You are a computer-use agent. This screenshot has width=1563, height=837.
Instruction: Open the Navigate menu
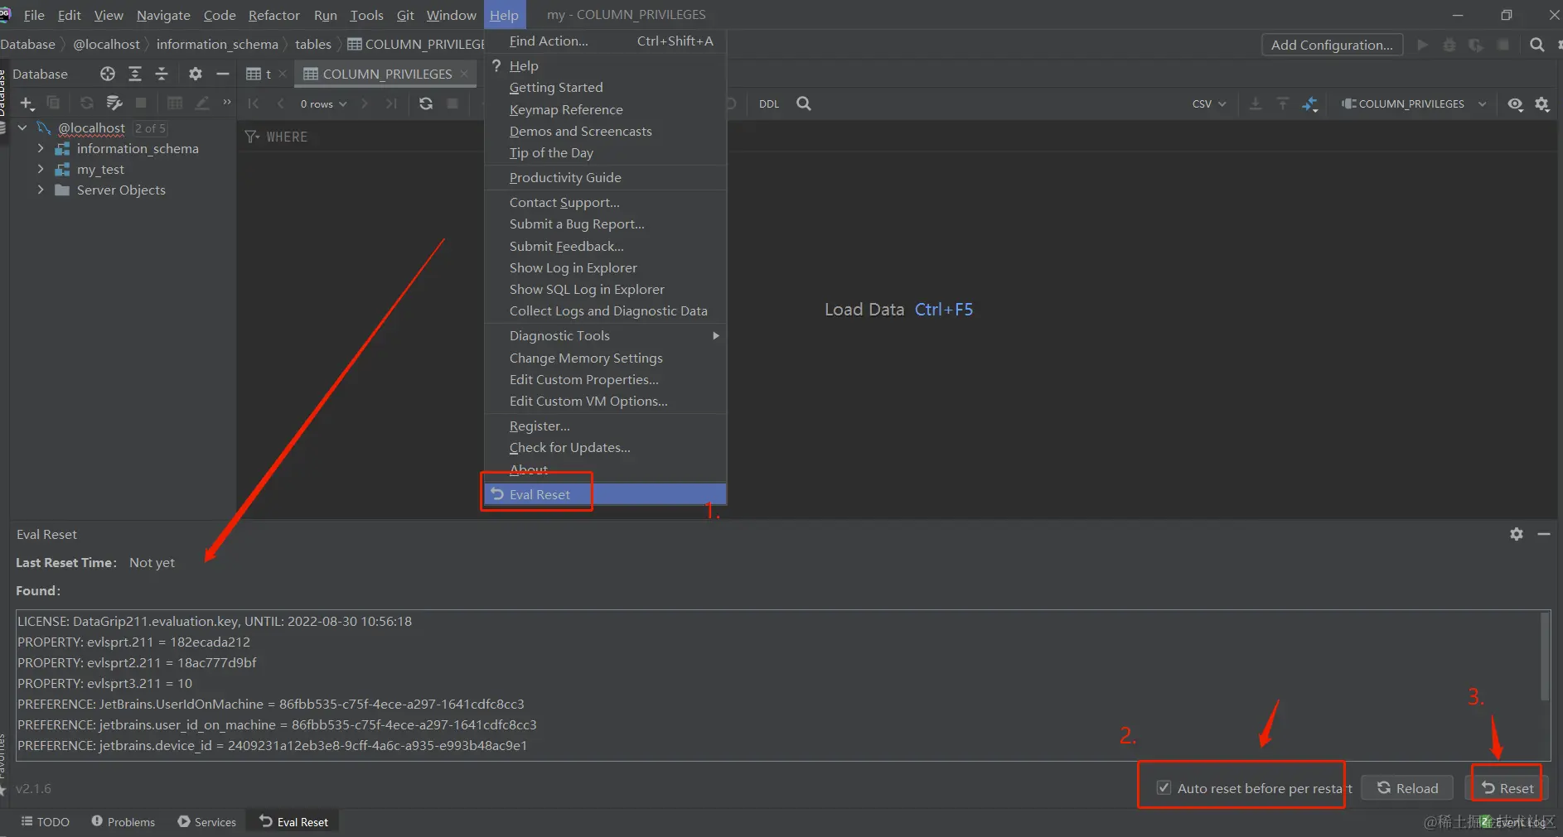[163, 15]
